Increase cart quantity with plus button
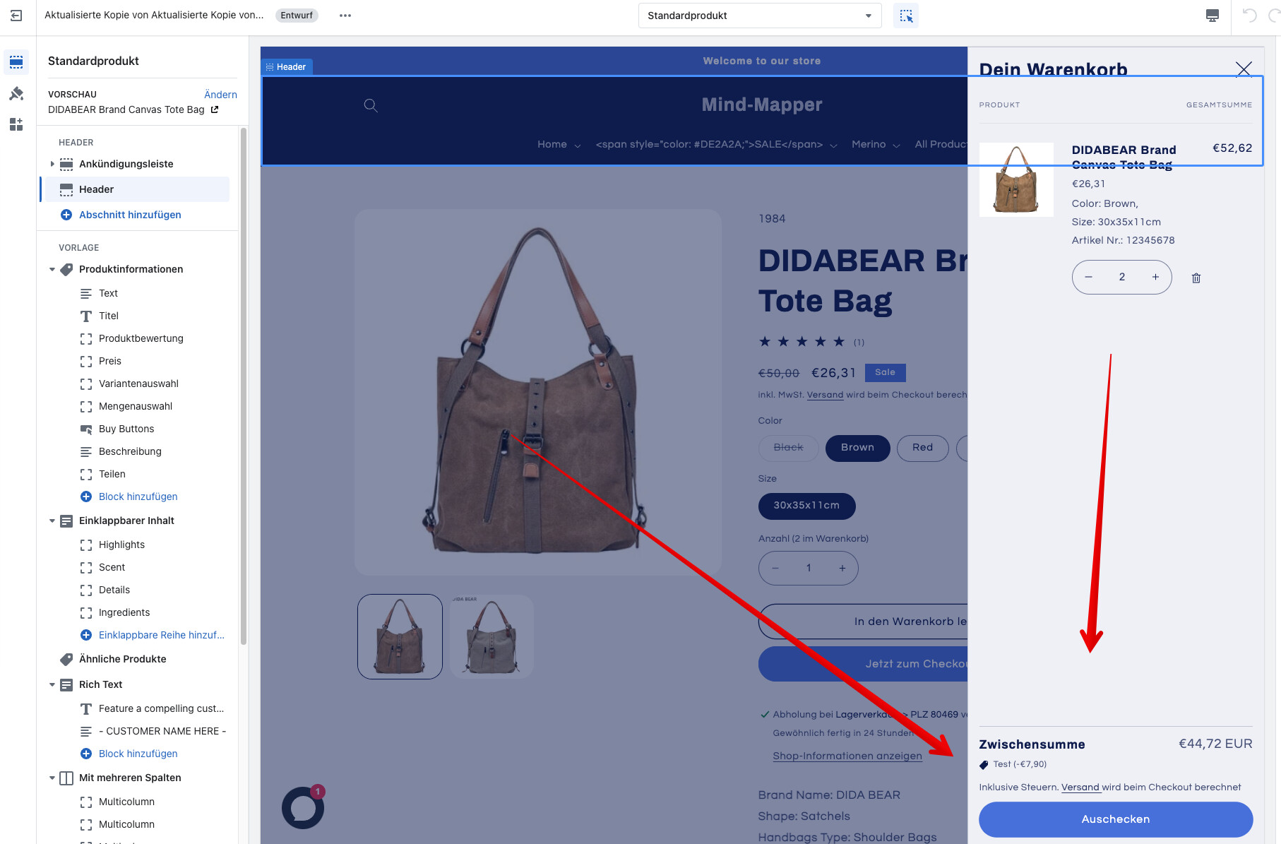 (x=1156, y=277)
